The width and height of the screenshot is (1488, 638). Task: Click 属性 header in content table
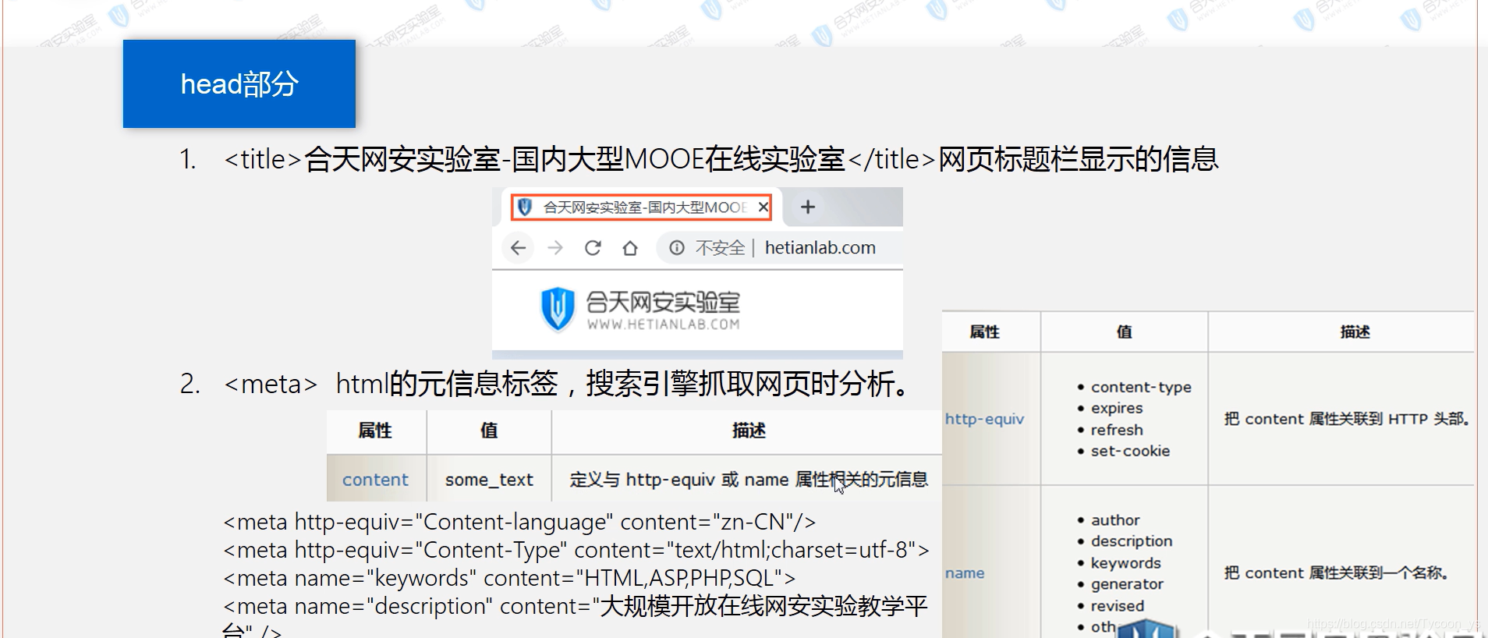375,431
